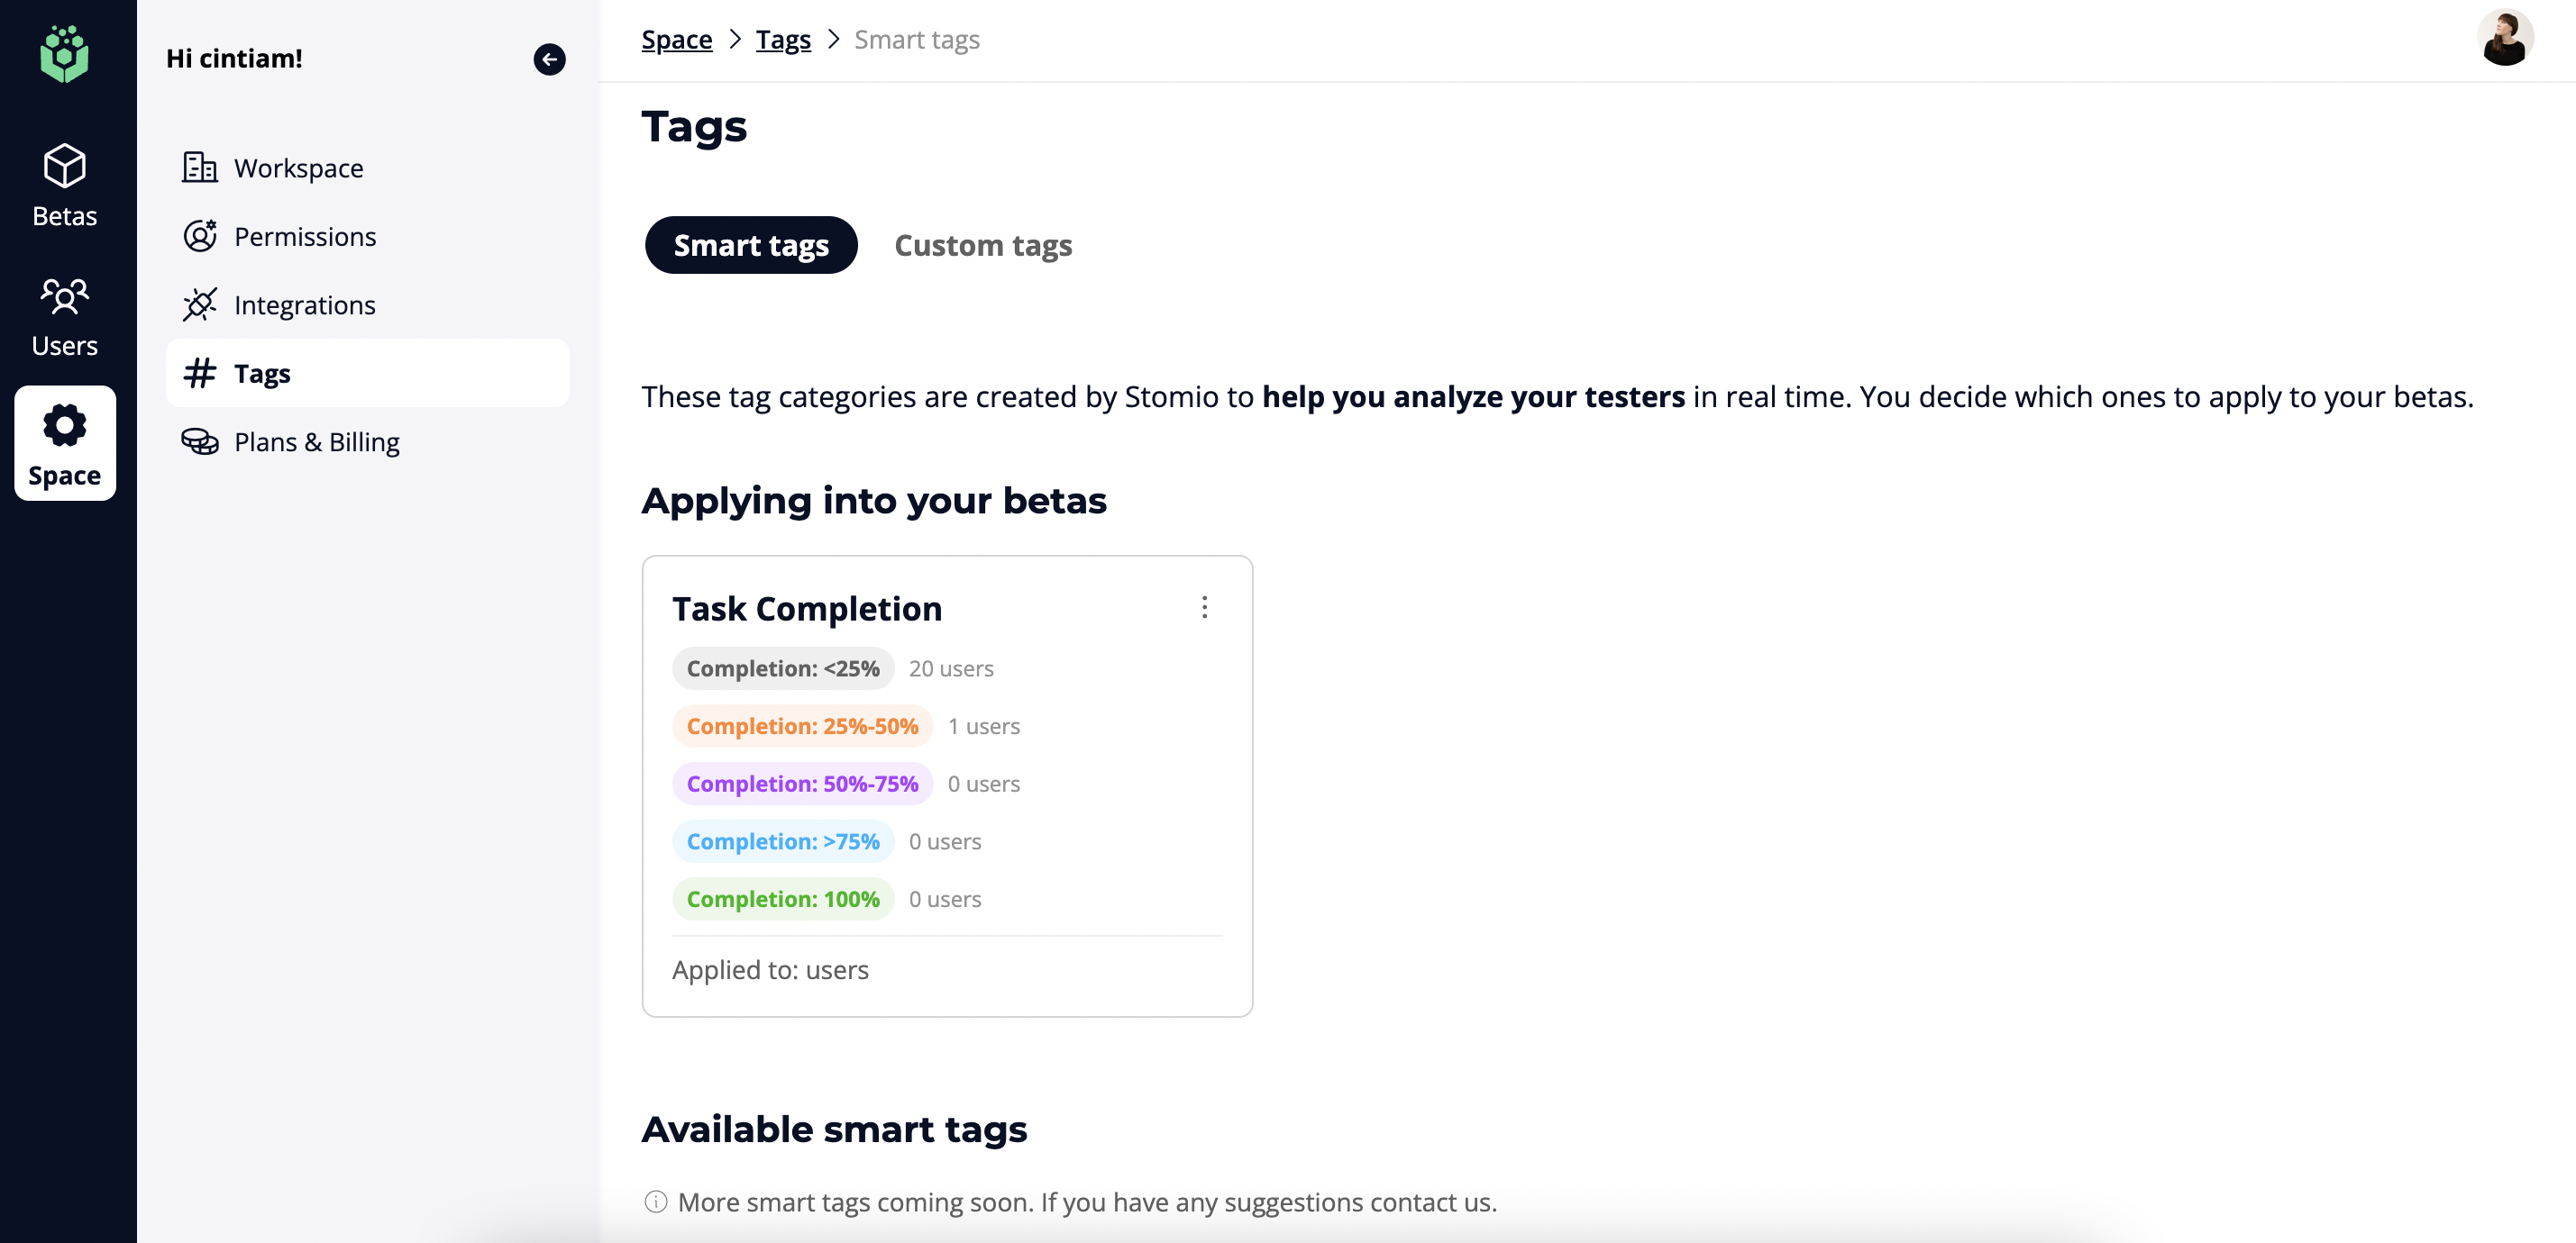The image size is (2576, 1243).
Task: Collapse sidebar with the back arrow icon
Action: coord(549,59)
